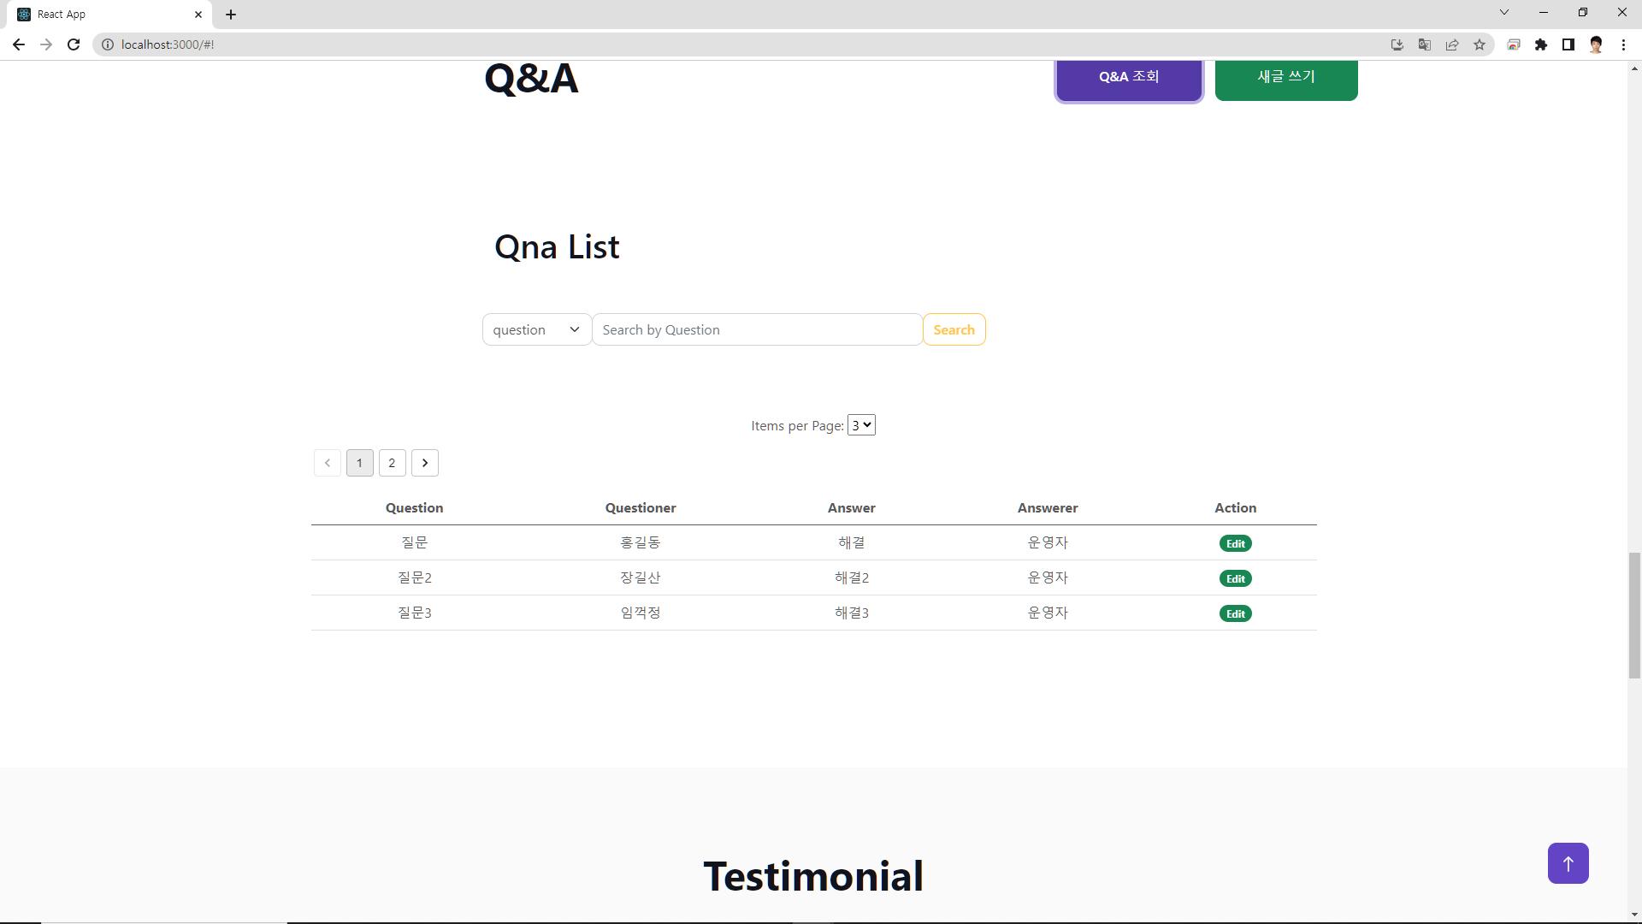Click Edit for the 질문2 row
Viewport: 1642px width, 924px height.
pos(1235,578)
